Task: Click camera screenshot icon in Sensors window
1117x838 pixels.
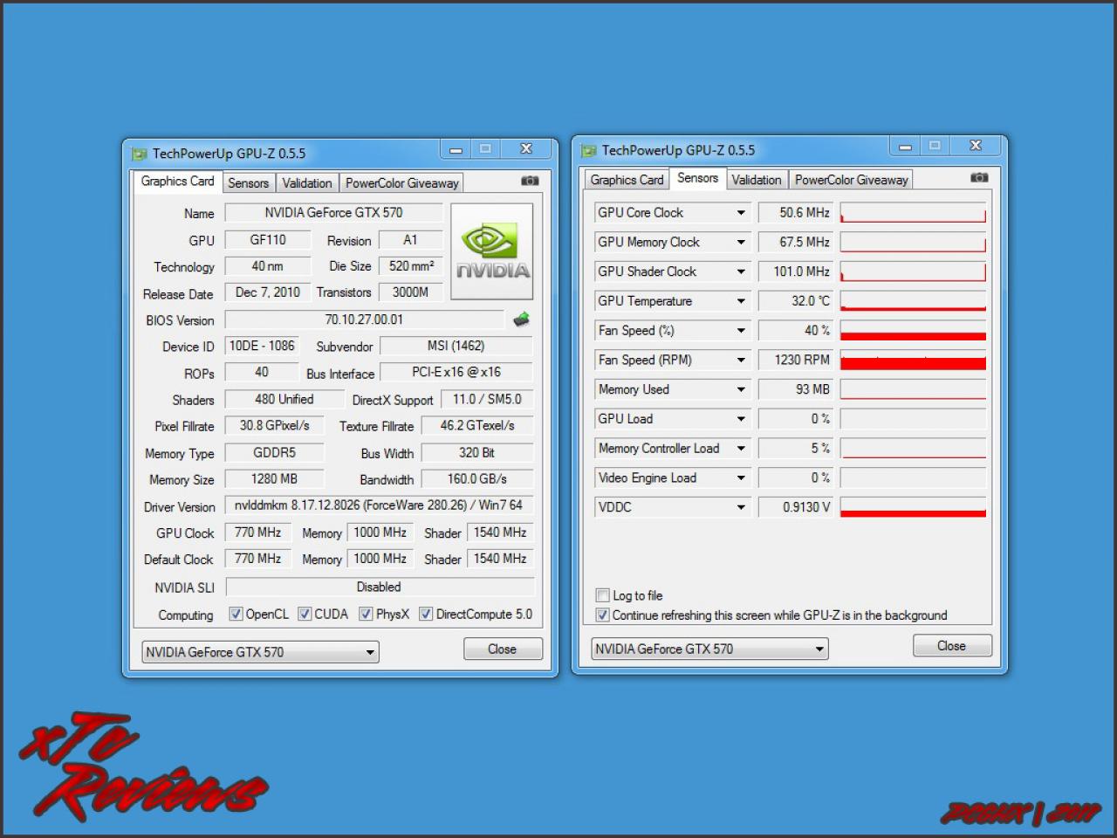Action: point(979,177)
